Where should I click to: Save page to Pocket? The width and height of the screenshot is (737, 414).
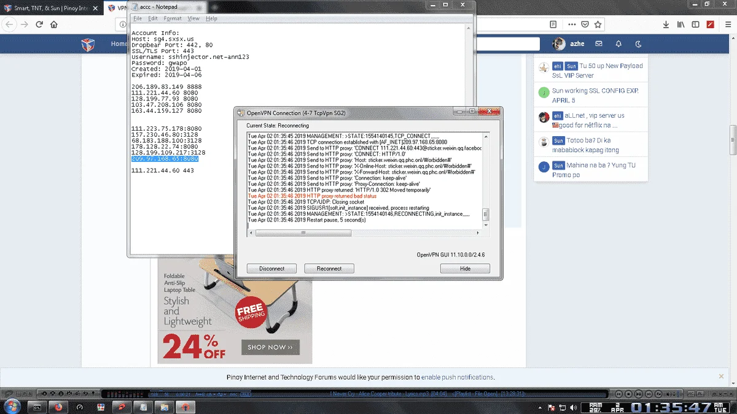[x=585, y=25]
